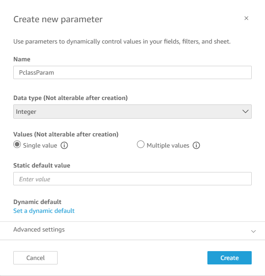Viewport: 265px width, 276px height.
Task: Click the Create new parameter title
Action: tap(58, 20)
